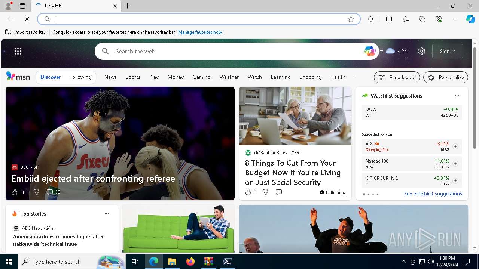Open the Extensions puzzle icon
This screenshot has width=479, height=269.
[x=371, y=19]
